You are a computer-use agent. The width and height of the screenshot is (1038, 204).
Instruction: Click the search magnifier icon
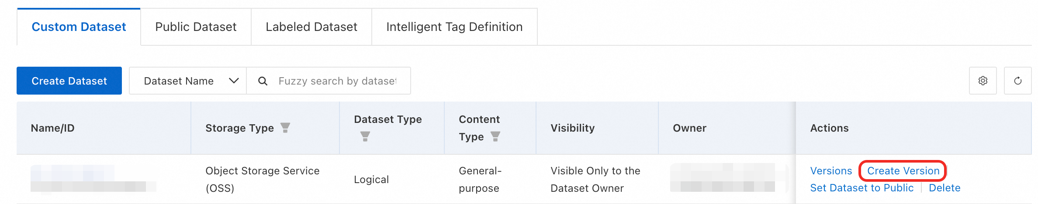pyautogui.click(x=263, y=81)
